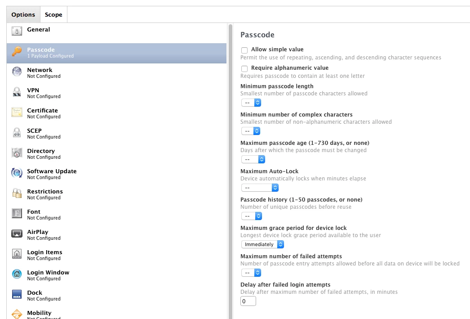Viewport: 470px width, 319px height.
Task: Open the Immediately grace period dropdown
Action: [262, 245]
